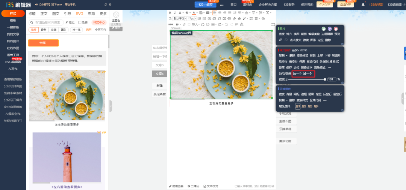Click refresh icon in top bar

tap(106, 4)
